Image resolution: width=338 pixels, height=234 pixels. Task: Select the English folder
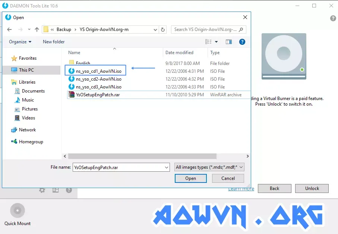click(x=83, y=63)
